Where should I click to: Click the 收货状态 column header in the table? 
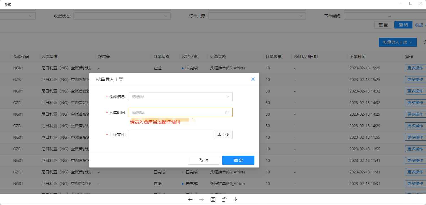pos(190,57)
